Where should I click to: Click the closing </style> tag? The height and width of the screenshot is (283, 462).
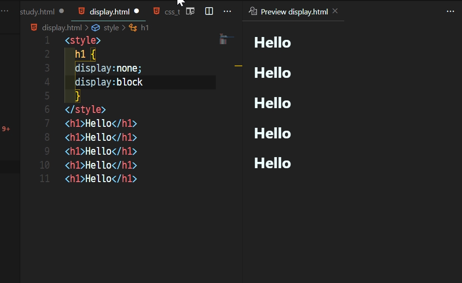click(x=85, y=110)
